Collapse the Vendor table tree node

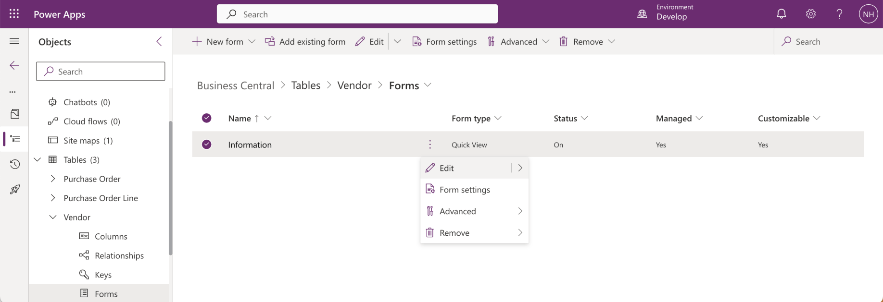(x=53, y=217)
